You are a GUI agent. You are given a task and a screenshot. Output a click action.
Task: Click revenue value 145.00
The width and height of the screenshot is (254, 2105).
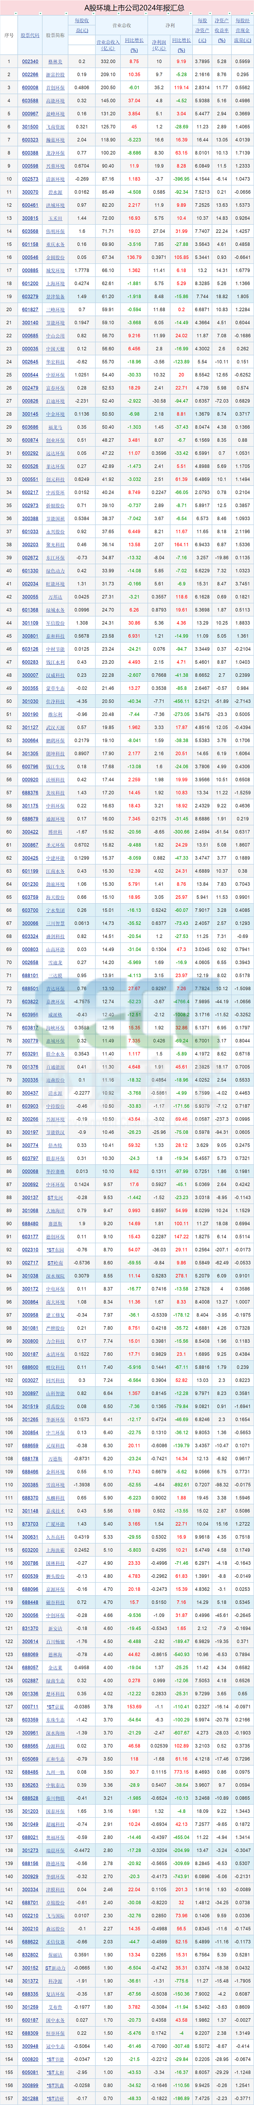pyautogui.click(x=109, y=101)
